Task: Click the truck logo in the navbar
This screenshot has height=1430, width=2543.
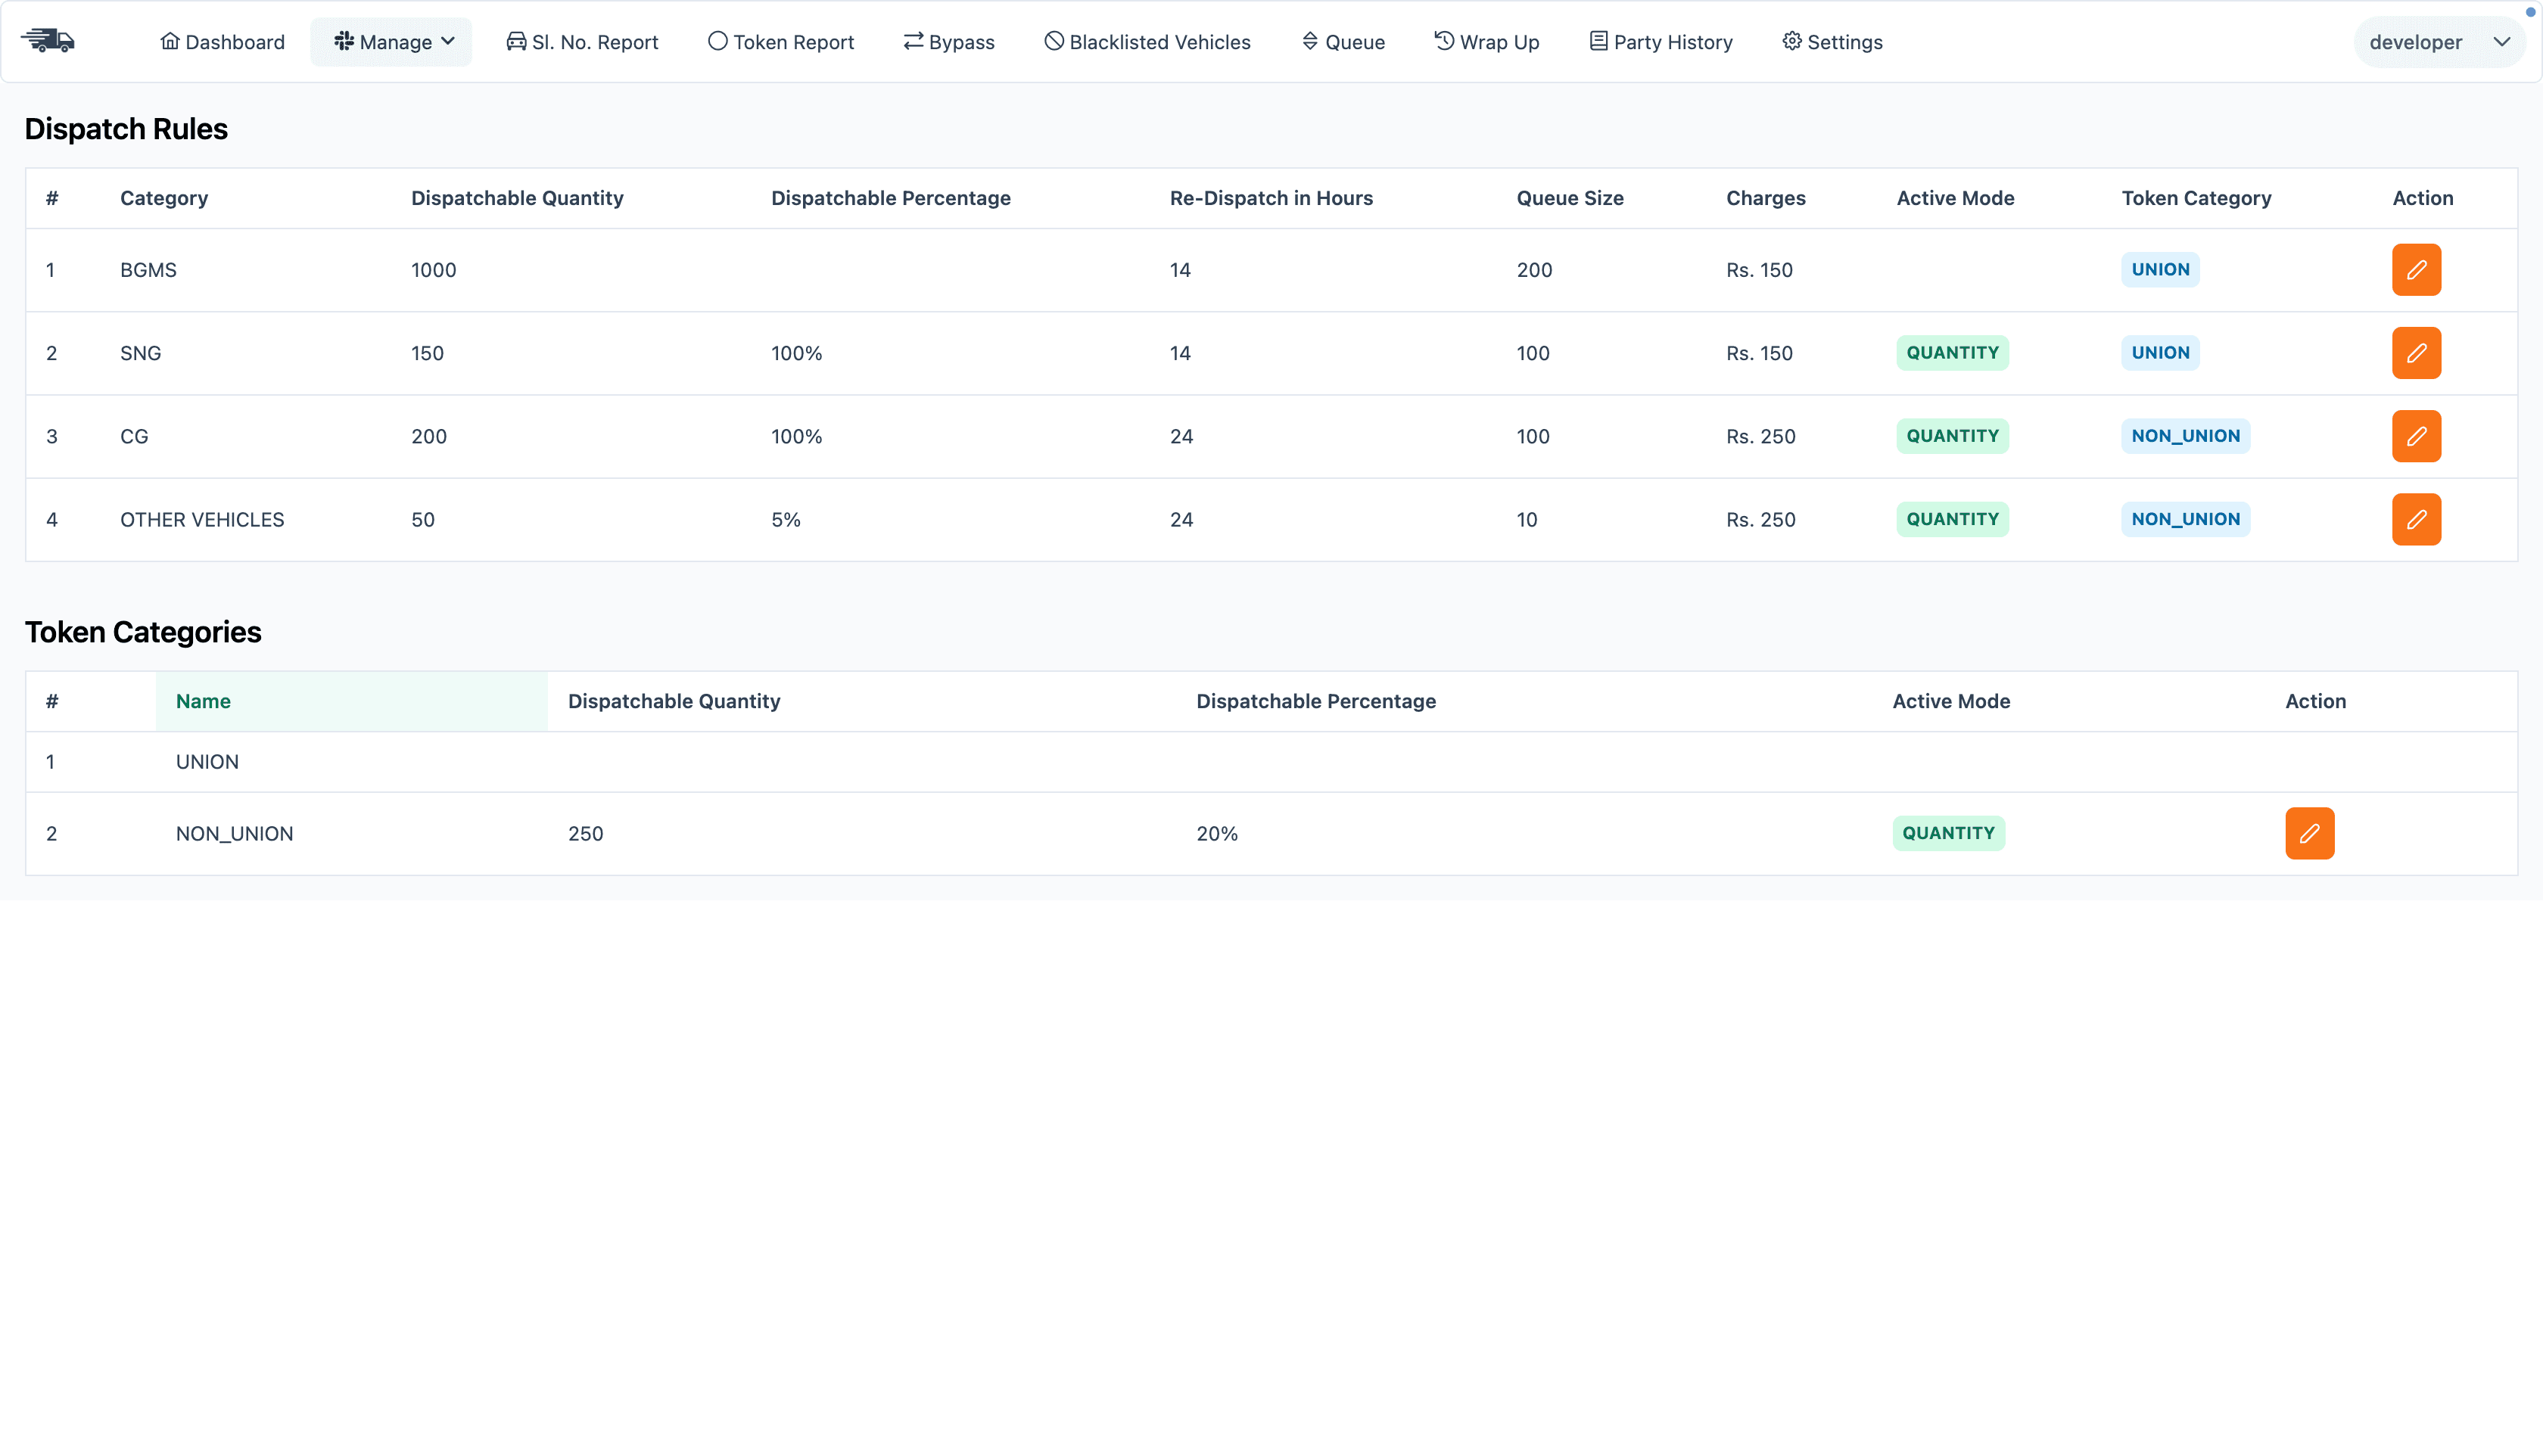Action: [x=48, y=40]
